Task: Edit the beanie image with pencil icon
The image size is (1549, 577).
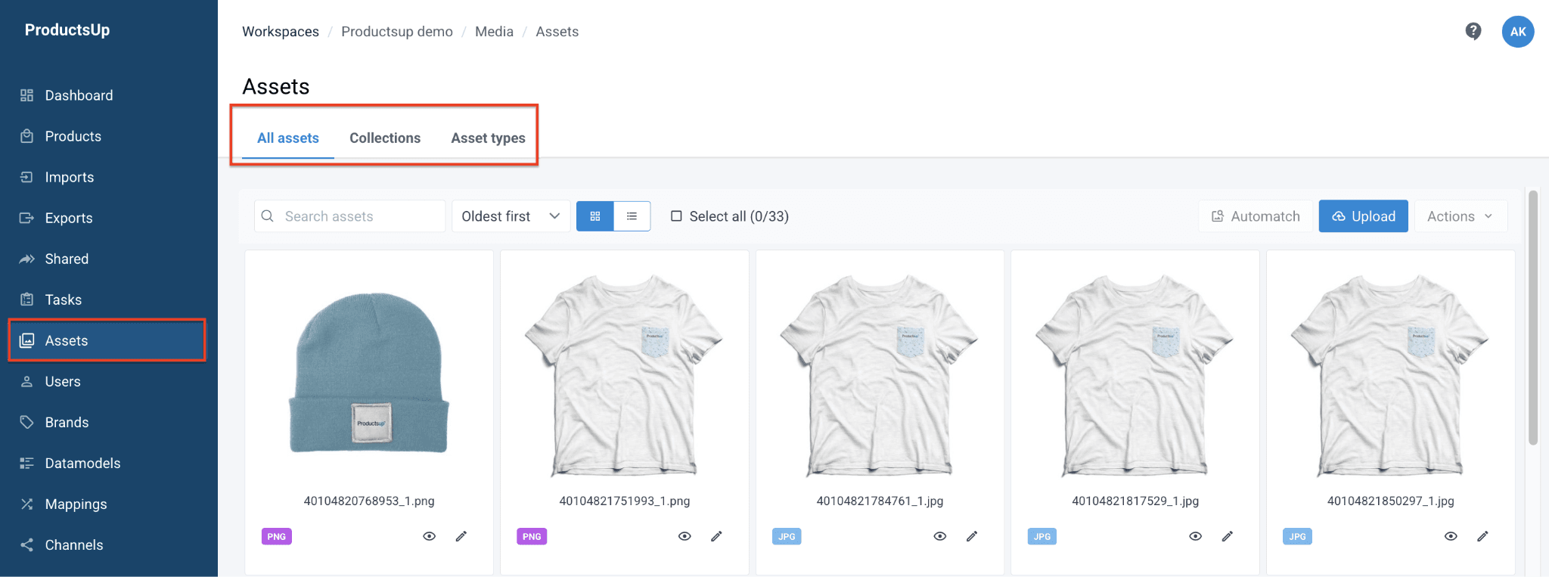Action: coord(461,536)
